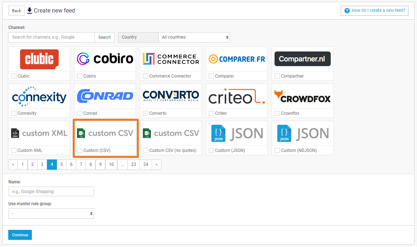Tick the Compartner checkbox
Screen dimensions: 417x247
(277, 76)
